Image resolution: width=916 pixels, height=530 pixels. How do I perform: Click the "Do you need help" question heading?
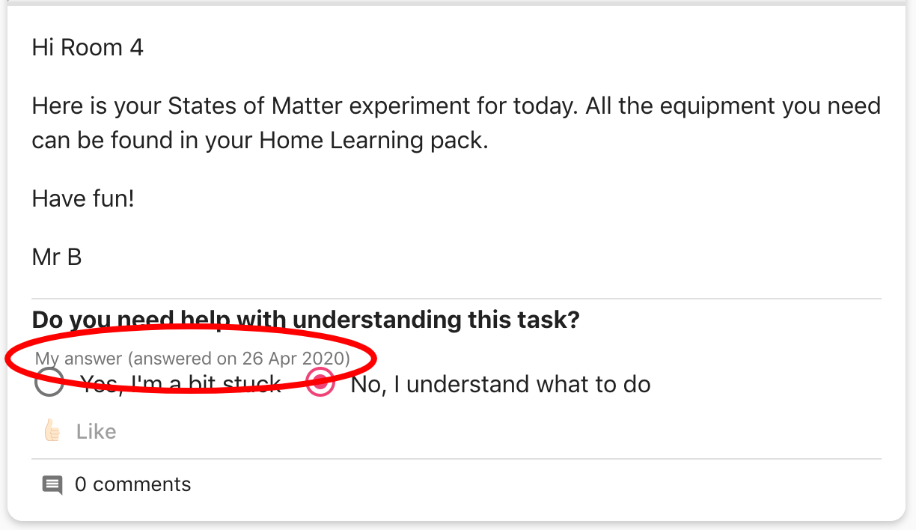tap(305, 320)
